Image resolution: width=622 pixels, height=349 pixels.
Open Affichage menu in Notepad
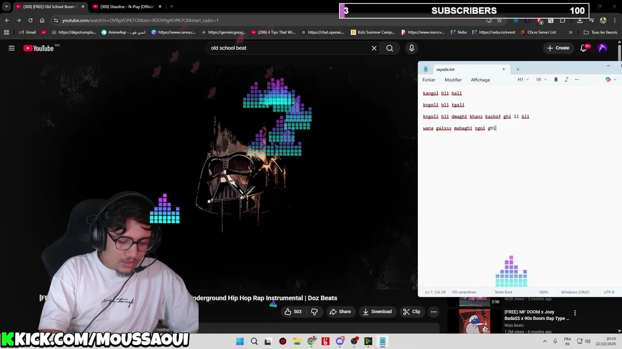tap(480, 79)
